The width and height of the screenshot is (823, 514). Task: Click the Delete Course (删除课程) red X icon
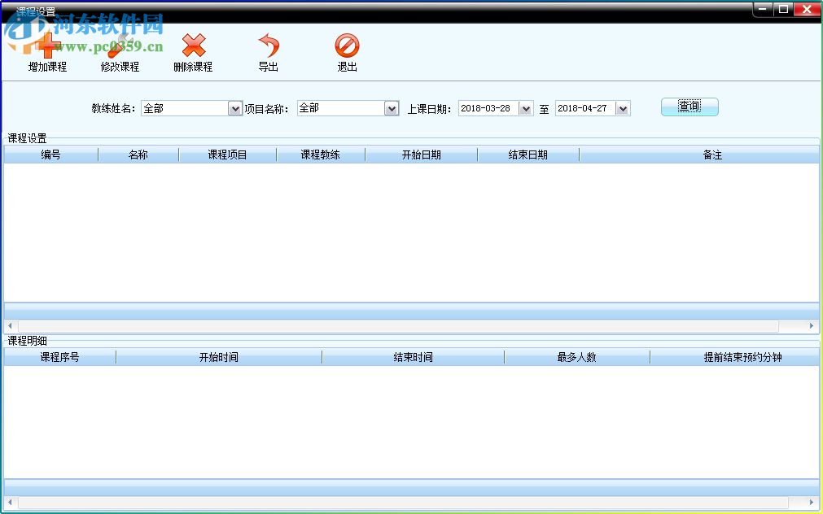(193, 46)
